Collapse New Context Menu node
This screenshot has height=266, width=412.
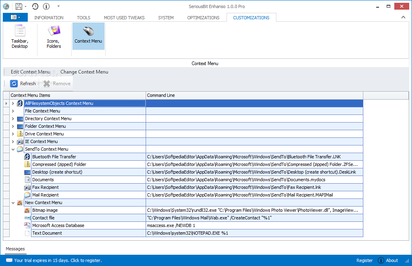[x=13, y=203]
